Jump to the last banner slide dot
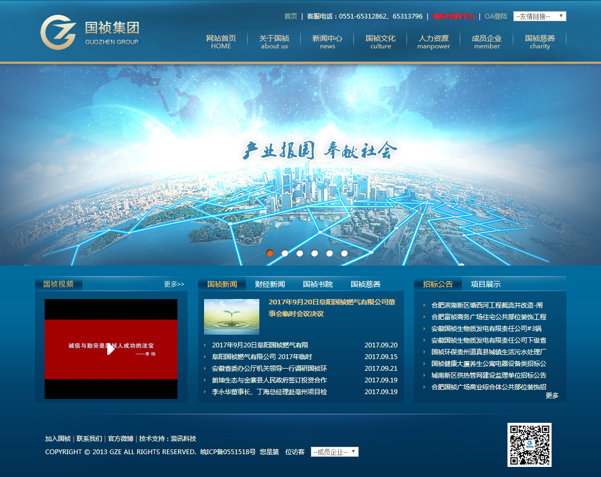601x477 pixels. point(344,253)
